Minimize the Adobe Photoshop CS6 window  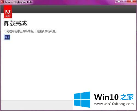pyautogui.click(x=119, y=1)
